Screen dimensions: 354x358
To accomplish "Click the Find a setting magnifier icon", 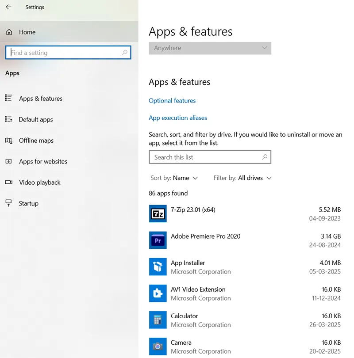I will [124, 53].
